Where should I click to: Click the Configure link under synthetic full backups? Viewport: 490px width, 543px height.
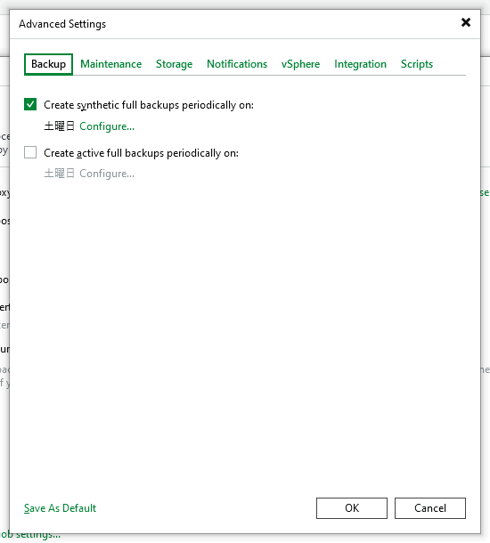(107, 126)
